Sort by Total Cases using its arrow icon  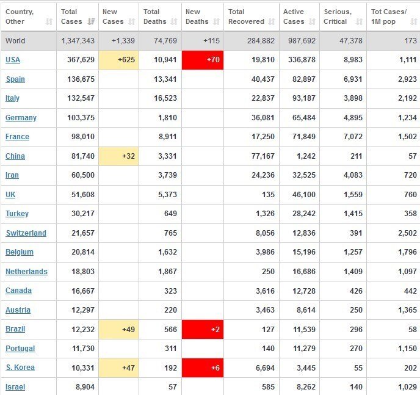[92, 21]
